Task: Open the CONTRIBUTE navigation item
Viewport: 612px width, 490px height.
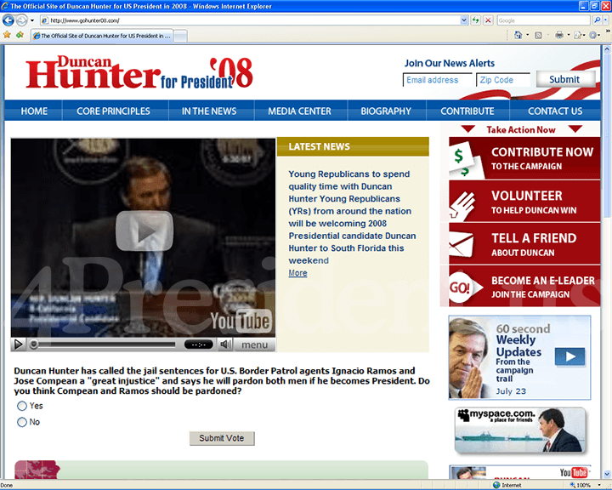Action: pyautogui.click(x=467, y=111)
